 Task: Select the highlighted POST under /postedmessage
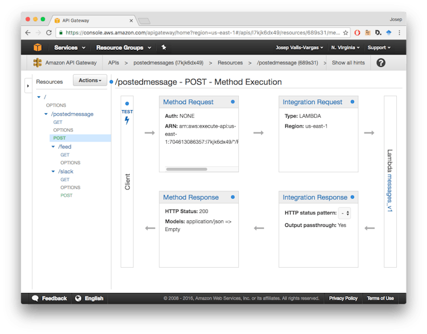click(80, 138)
